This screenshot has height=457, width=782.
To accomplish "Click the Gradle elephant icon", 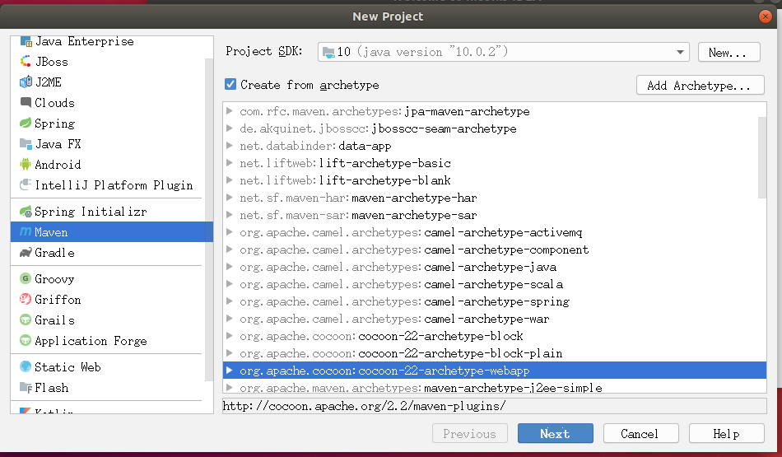I will tap(26, 253).
